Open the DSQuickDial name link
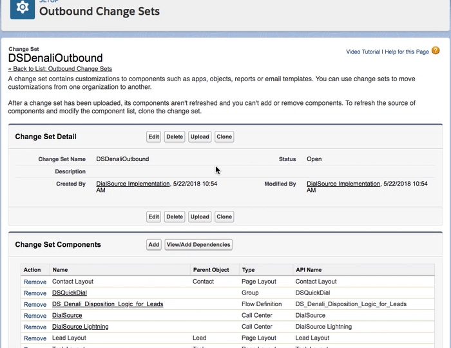 [x=70, y=293]
